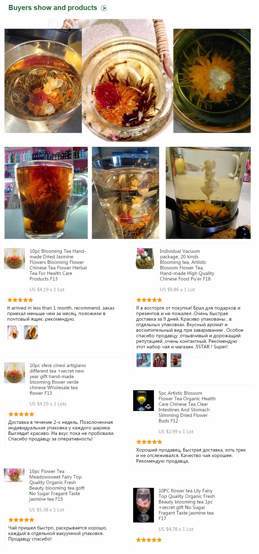Viewport: 259px width, 554px height.
Task: Open the Individual Vacuum package F18 product image
Action: point(145,259)
